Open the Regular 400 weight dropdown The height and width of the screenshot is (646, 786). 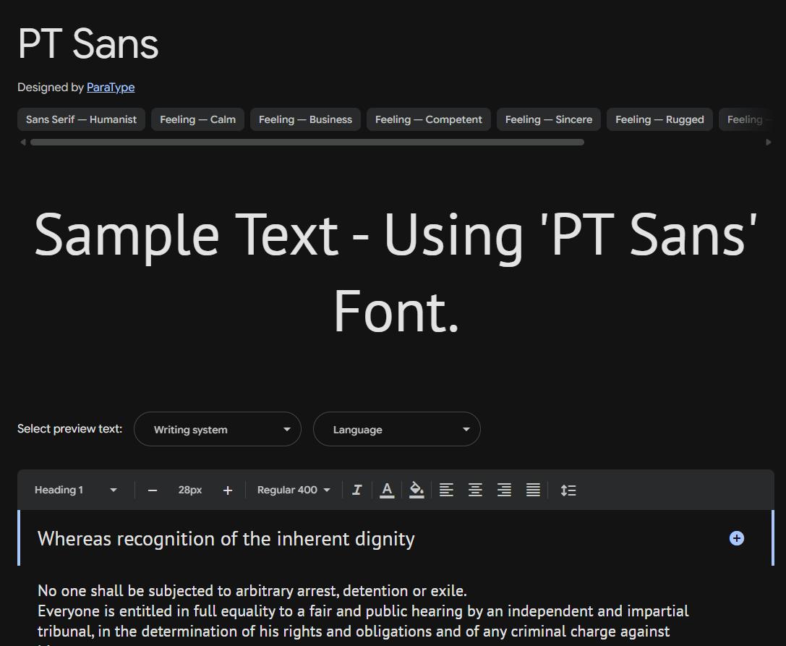point(294,490)
